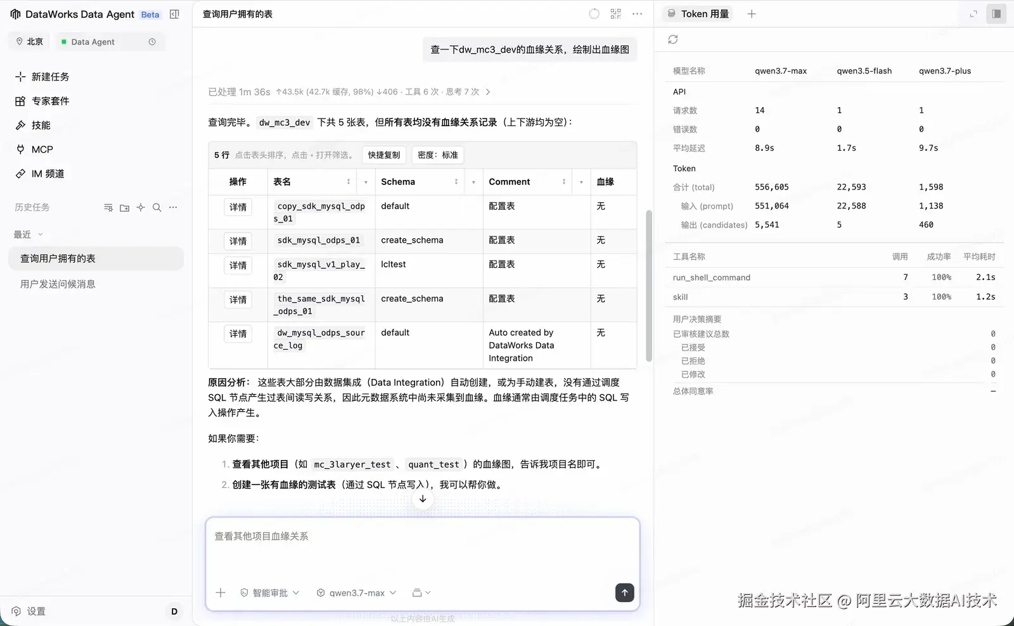Open Data Agent history clock icon
1014x626 pixels.
152,42
